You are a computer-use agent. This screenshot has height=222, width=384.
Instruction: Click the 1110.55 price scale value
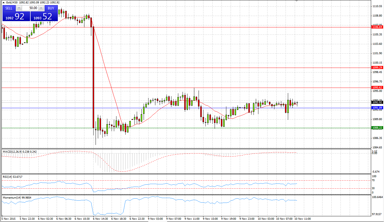point(378,6)
